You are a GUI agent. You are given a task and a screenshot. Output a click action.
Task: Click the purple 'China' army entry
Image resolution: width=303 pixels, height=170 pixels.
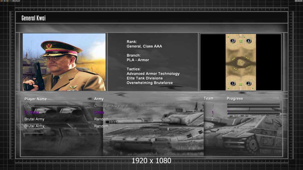point(99,112)
